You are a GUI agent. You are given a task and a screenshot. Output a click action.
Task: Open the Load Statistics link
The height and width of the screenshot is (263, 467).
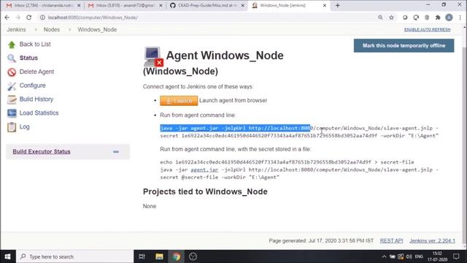point(39,113)
